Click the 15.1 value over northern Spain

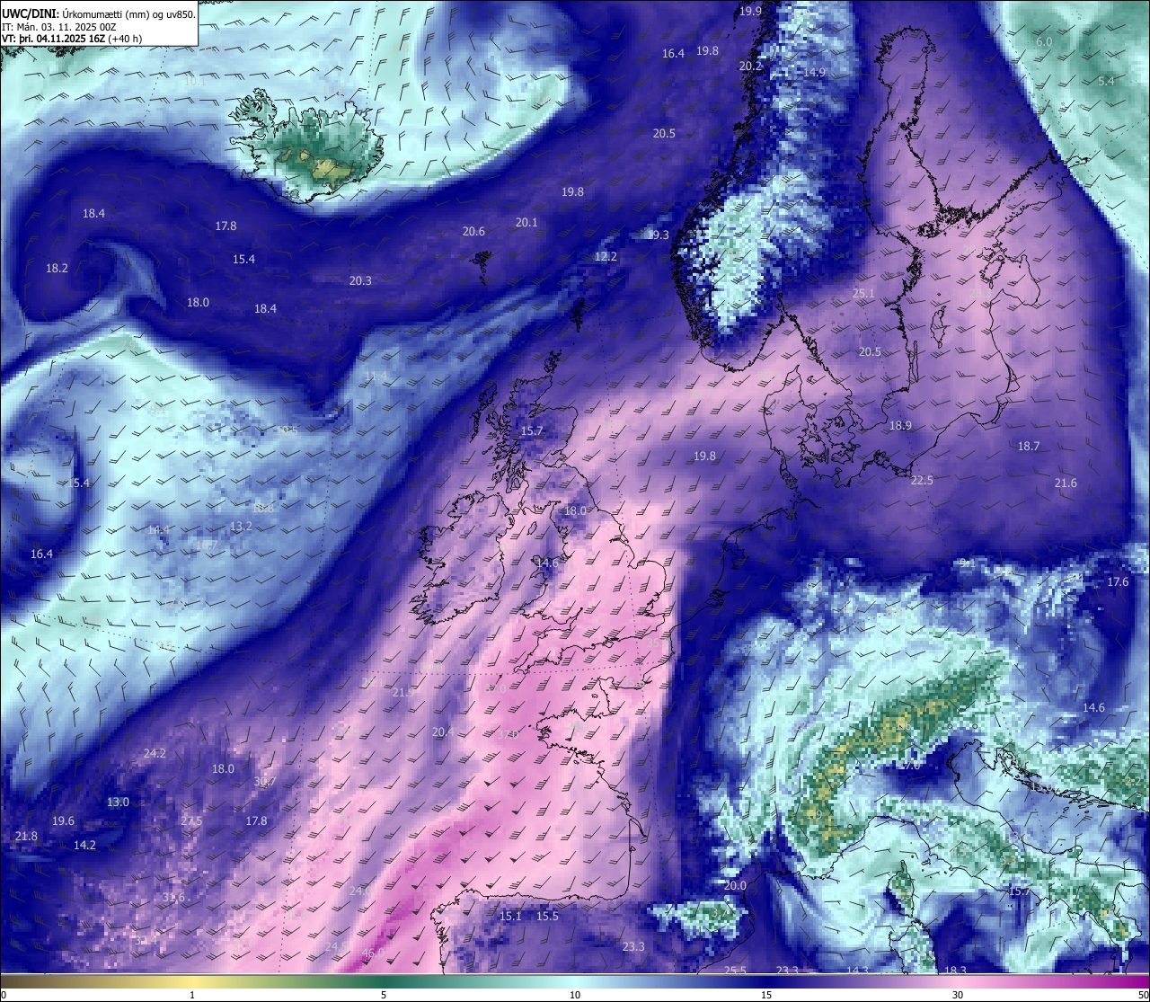510,916
